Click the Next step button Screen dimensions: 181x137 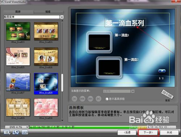(148, 132)
